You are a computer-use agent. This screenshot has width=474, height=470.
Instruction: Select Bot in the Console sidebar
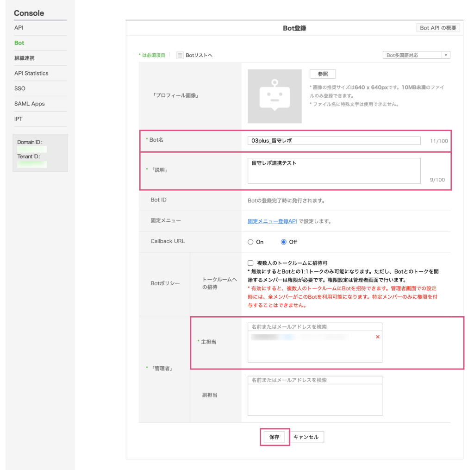pyautogui.click(x=19, y=43)
